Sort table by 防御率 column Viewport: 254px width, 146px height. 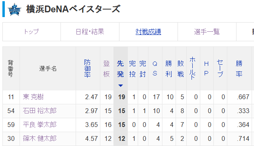(x=88, y=69)
